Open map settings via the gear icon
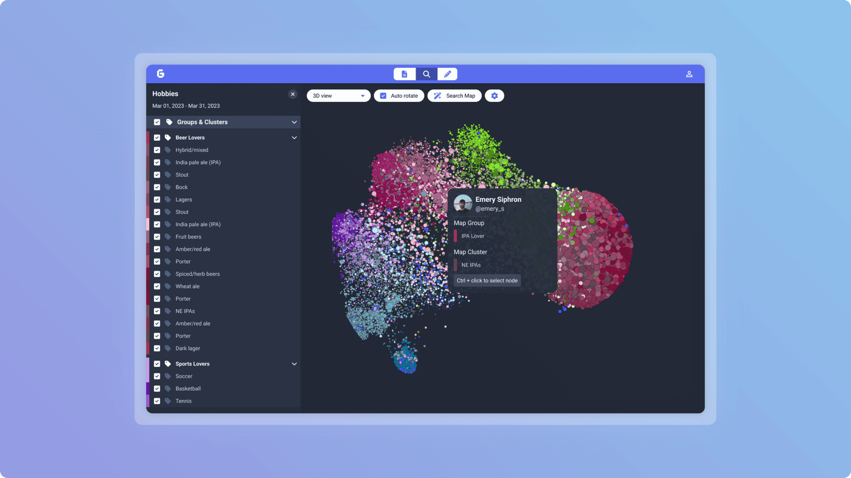 coord(494,96)
